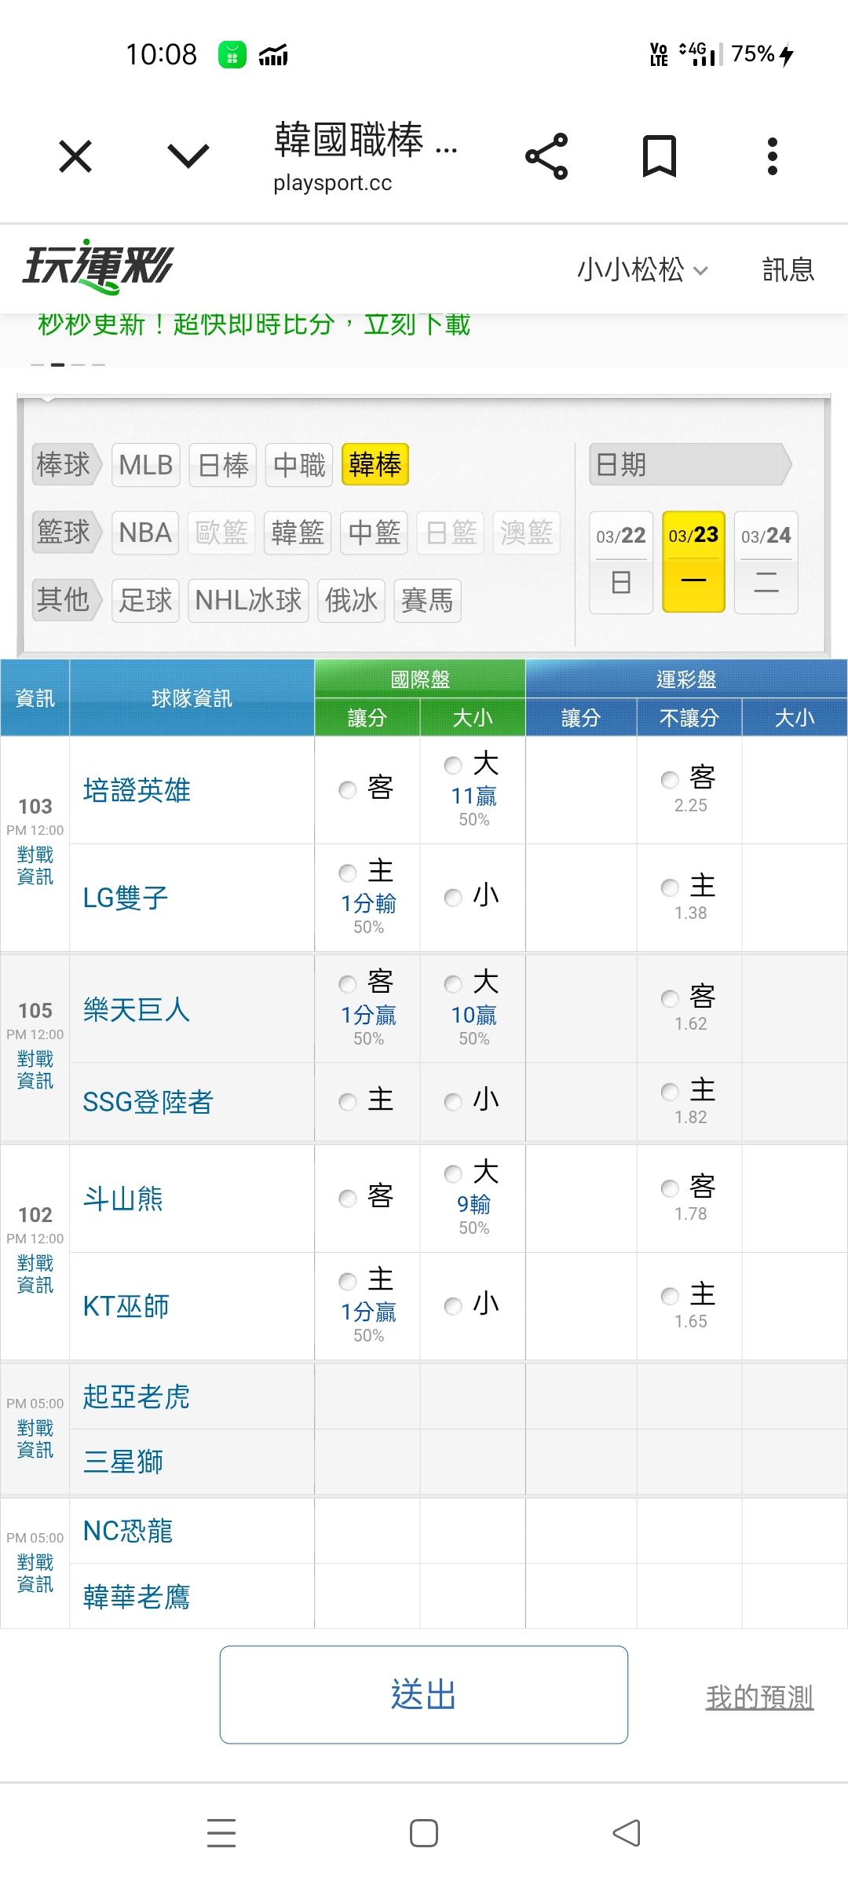848x1885 pixels.
Task: Select the NBA league tab
Action: coord(146,533)
